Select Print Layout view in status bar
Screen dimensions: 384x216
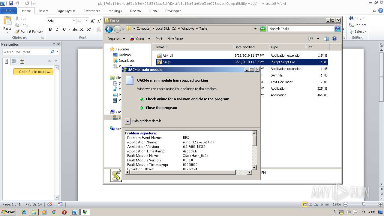[305, 204]
